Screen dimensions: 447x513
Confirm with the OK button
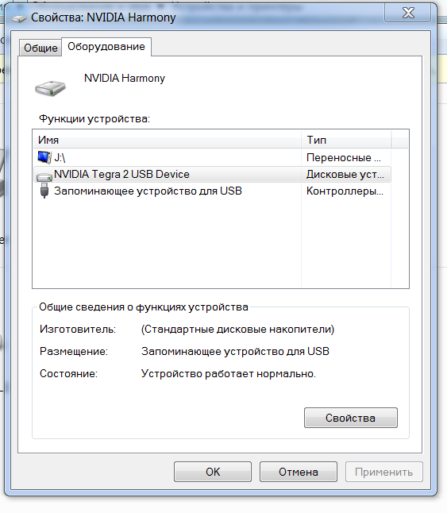click(213, 472)
